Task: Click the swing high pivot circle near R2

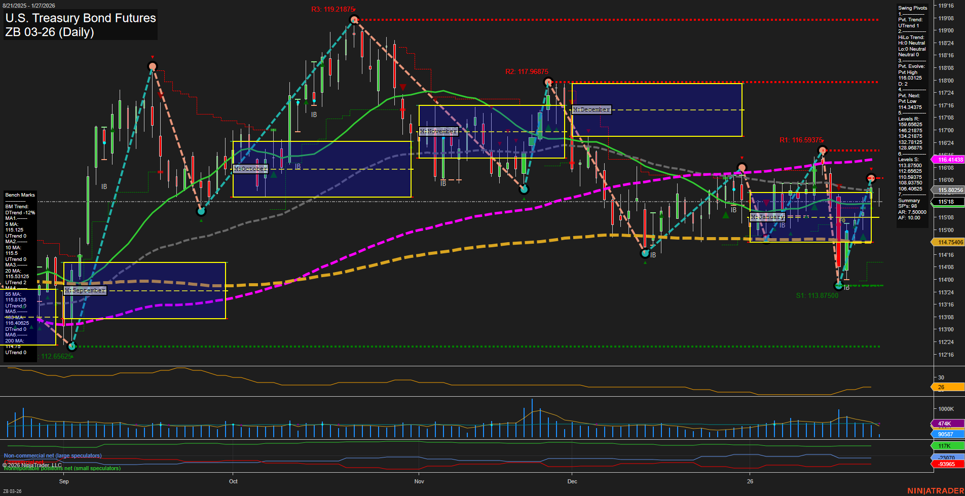Action: point(548,82)
